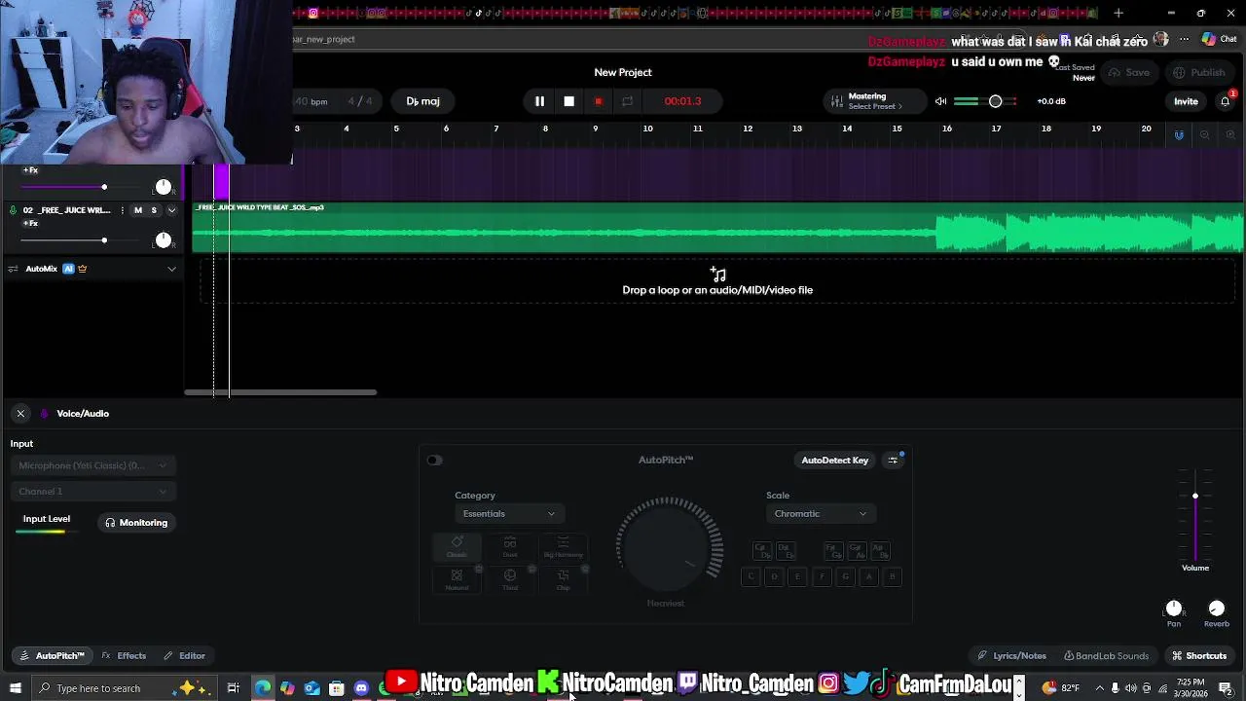Viewport: 1246px width, 701px height.
Task: Open the BandLab Sounds tab
Action: (1106, 656)
